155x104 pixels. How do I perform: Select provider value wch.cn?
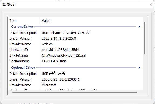click(47, 44)
